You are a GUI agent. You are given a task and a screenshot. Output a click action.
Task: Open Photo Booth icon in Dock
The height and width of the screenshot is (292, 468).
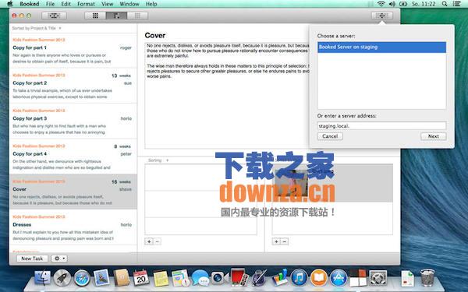pos(239,277)
